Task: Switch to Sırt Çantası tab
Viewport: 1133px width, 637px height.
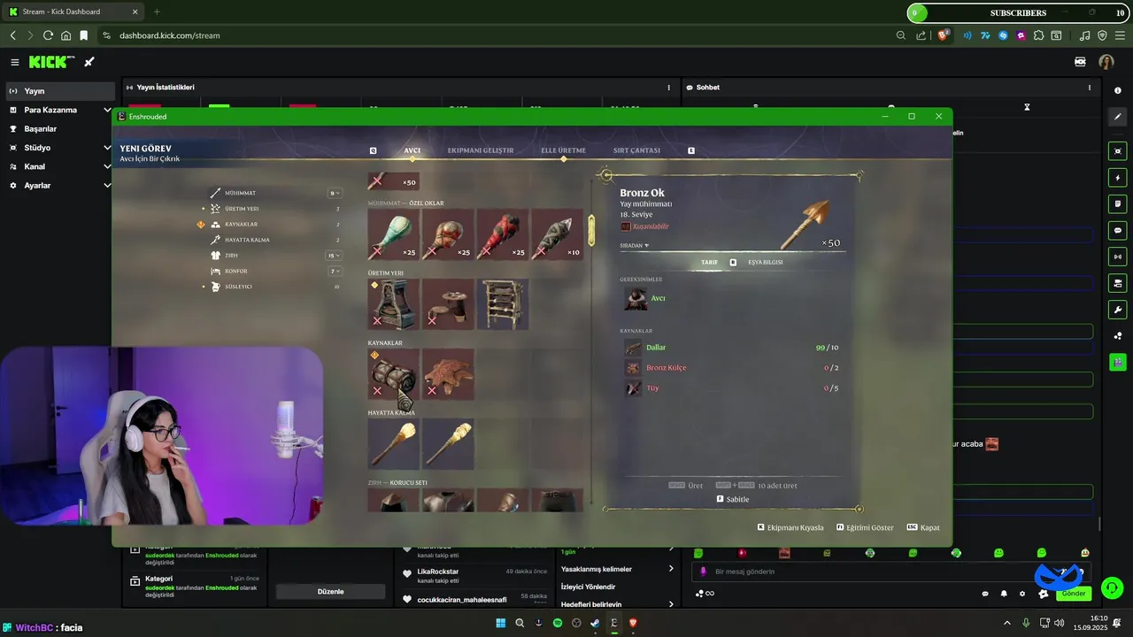Action: 636,150
